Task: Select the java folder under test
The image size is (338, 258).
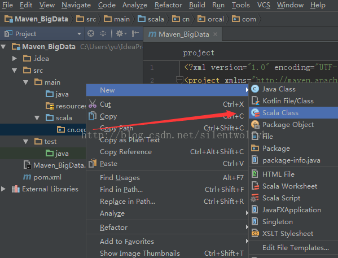Action: point(62,154)
